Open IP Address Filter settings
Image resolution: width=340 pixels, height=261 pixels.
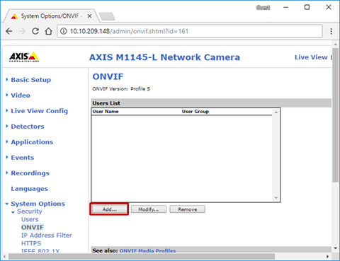tap(47, 236)
